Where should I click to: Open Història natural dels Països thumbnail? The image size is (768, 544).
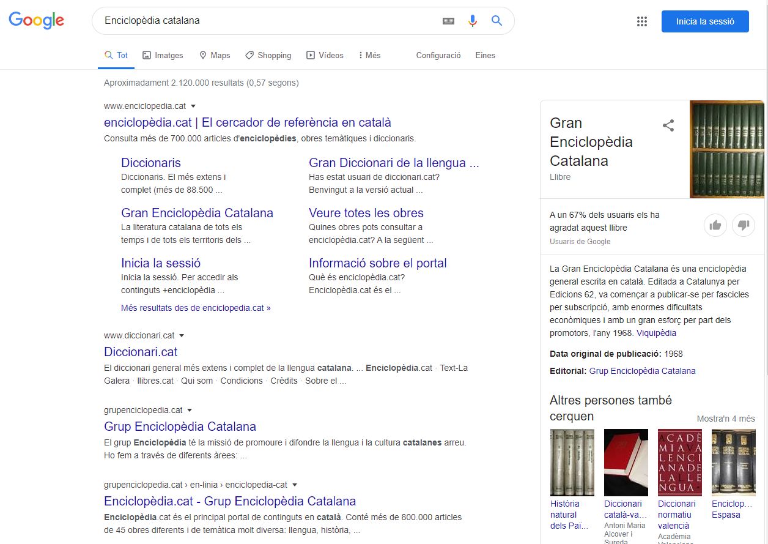pos(572,462)
